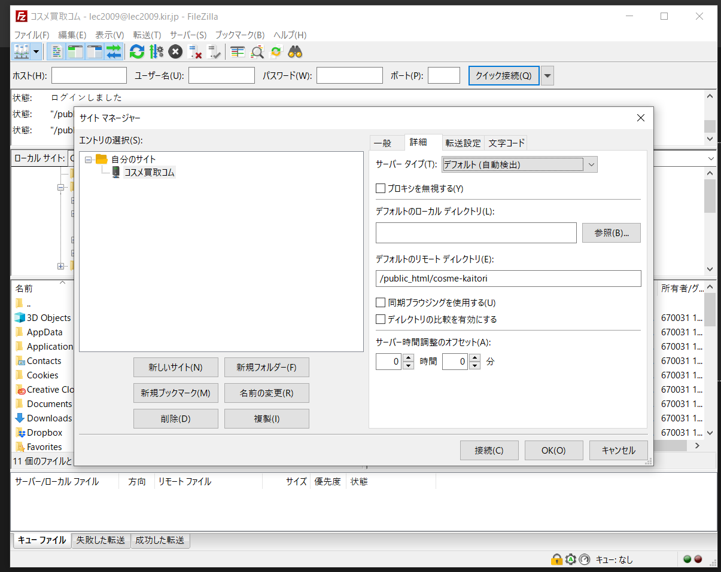Click the 新しいサイト(N) button
This screenshot has height=572, width=721.
click(175, 367)
